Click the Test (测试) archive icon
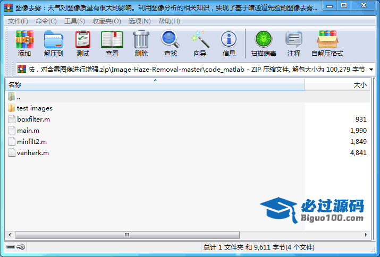Viewport: 380px width, 257px height. [x=83, y=39]
